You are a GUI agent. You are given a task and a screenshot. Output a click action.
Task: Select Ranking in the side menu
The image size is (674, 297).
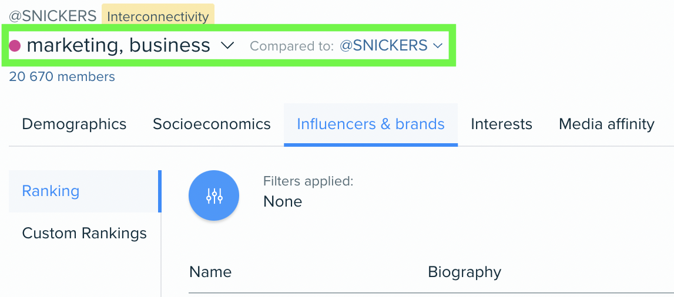point(85,191)
